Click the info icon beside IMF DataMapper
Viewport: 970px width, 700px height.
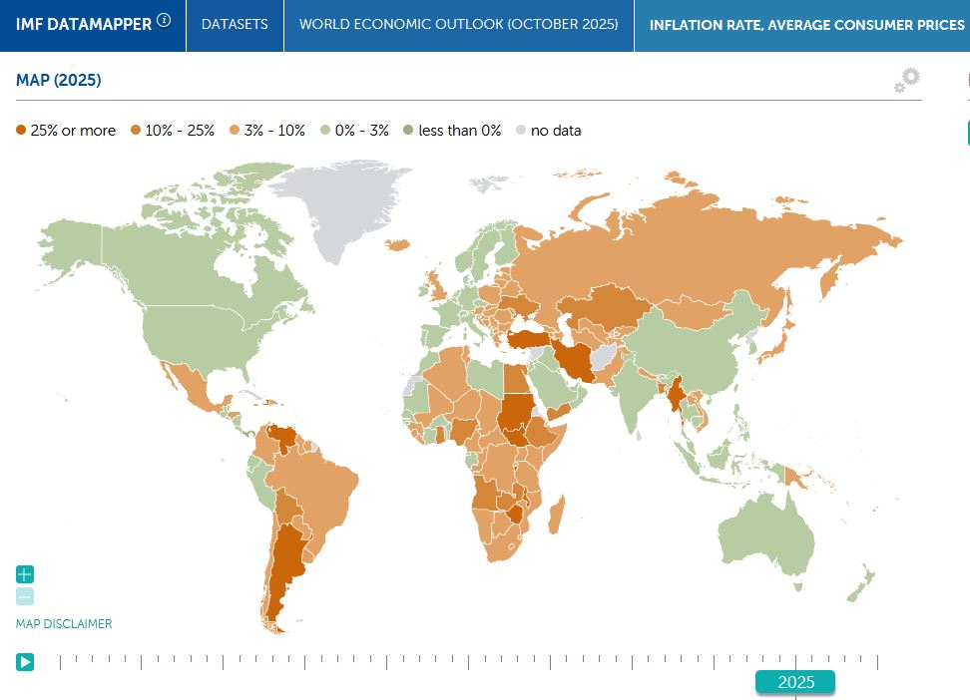164,21
